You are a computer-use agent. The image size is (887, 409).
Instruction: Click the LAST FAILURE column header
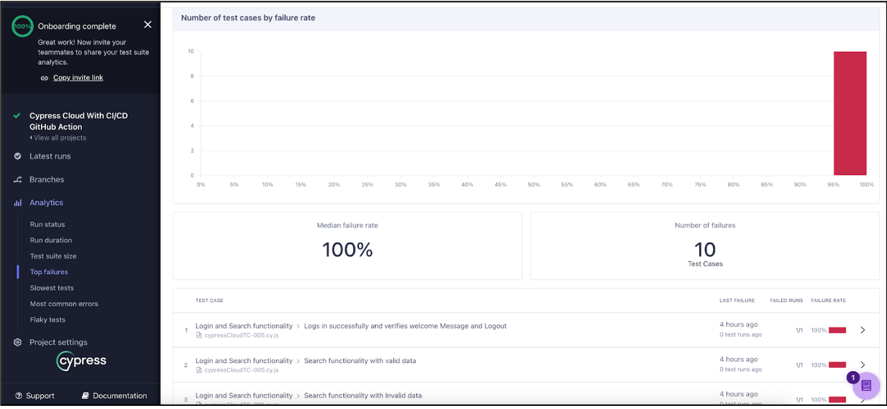coord(737,301)
